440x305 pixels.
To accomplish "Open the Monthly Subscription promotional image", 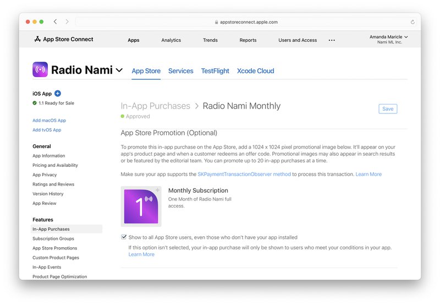I will click(141, 206).
